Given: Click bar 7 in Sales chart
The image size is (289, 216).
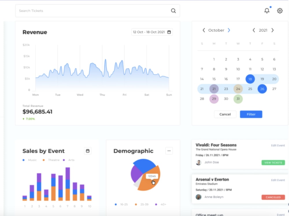Looking at the screenshot, I should tap(68, 184).
